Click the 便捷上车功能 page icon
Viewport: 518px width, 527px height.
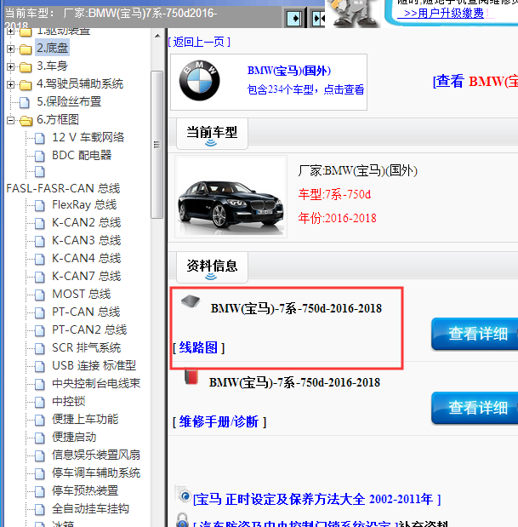(40, 420)
